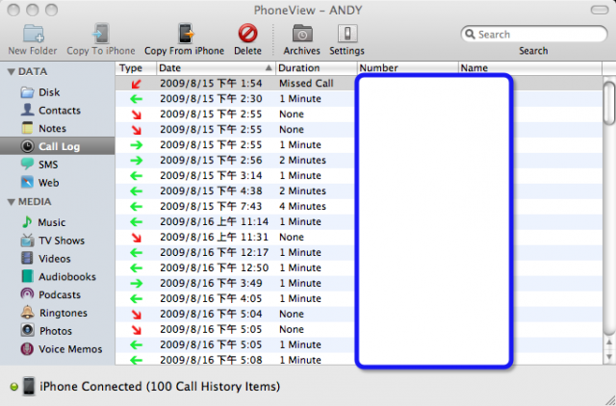Select the 2009/8/16 上午 11:31 row
This screenshot has width=616, height=406.
pyautogui.click(x=359, y=238)
